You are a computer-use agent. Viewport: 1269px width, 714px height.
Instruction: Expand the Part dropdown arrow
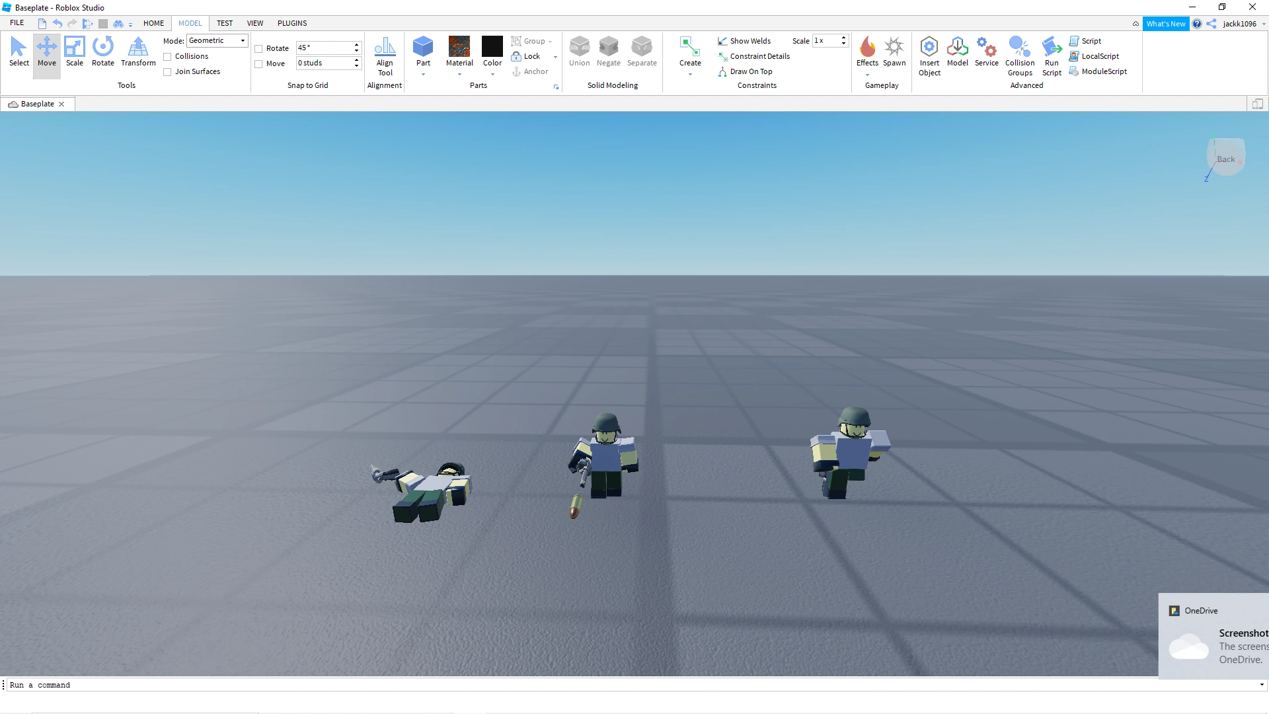tap(423, 74)
